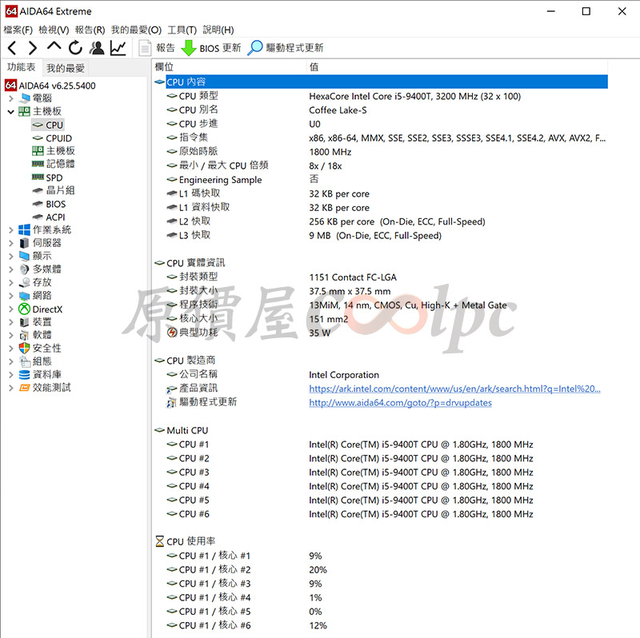
Task: Select 組態 in the navigation tree
Action: coord(42,361)
